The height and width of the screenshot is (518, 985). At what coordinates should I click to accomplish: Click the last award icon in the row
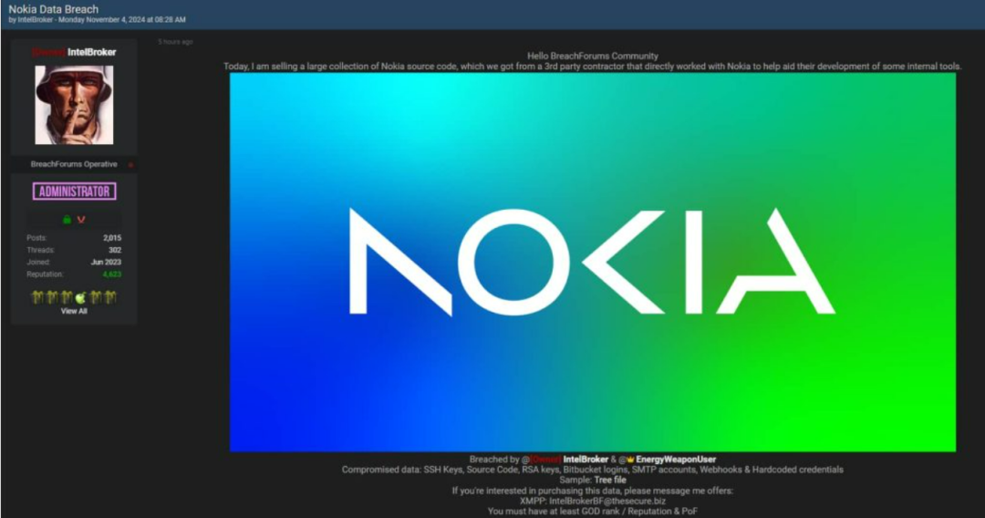pos(110,297)
